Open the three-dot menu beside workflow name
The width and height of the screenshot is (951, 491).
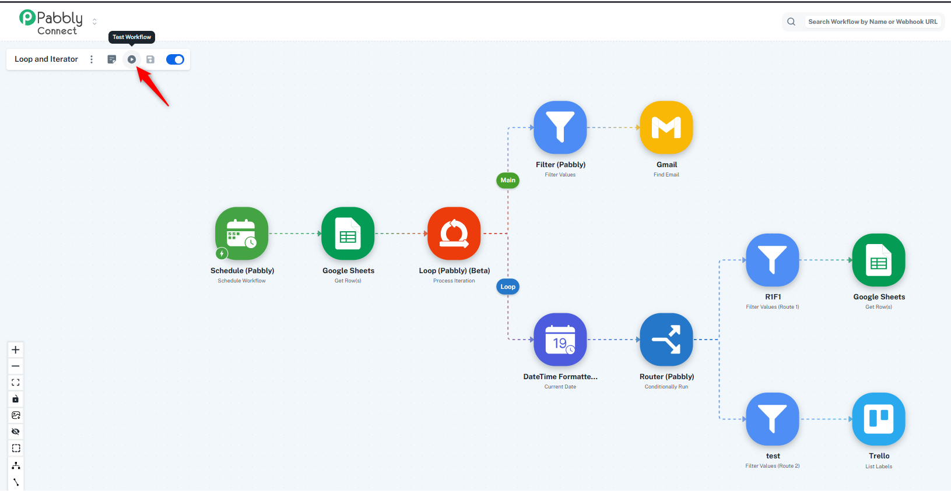point(92,59)
